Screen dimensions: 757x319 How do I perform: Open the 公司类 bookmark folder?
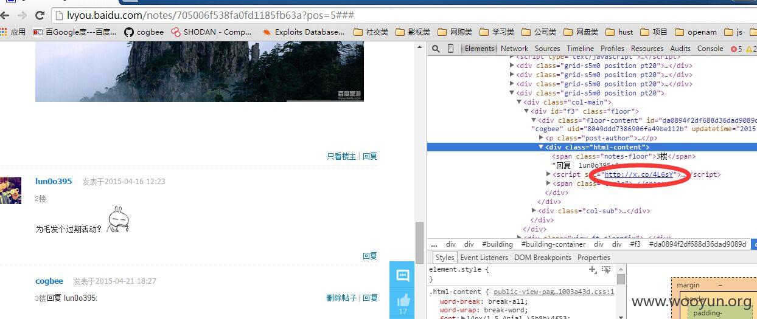click(539, 32)
